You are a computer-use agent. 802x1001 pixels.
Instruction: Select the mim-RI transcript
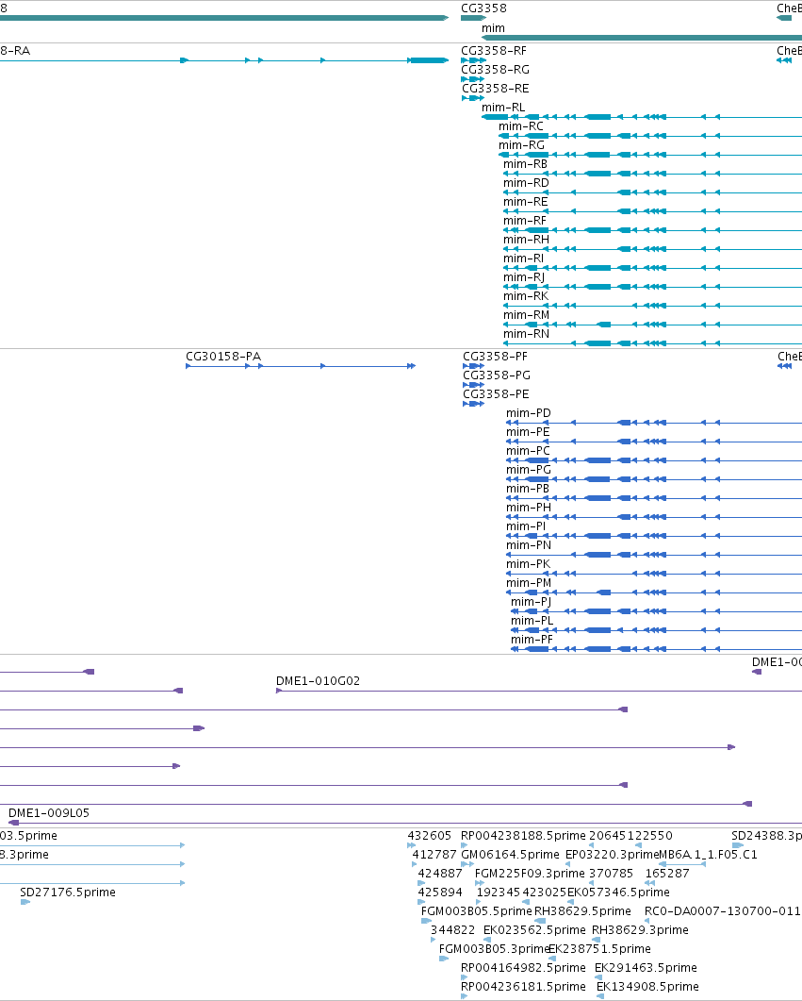pyautogui.click(x=523, y=258)
